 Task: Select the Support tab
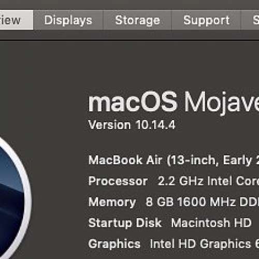tap(206, 20)
